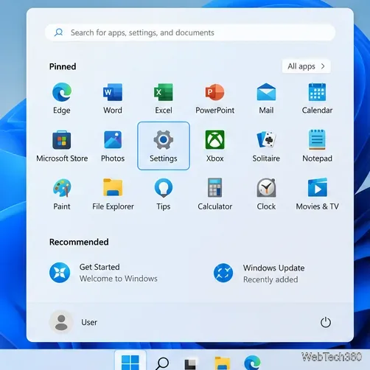
Task: Open the Mail app
Action: (266, 99)
